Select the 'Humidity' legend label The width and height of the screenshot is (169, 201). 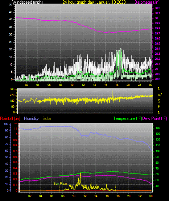coord(31,118)
